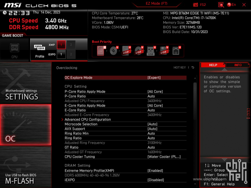Image resolution: width=251 pixels, height=188 pixels.
Task: Open E-Core Ratio Apply Mode dropdown
Action: (155, 105)
